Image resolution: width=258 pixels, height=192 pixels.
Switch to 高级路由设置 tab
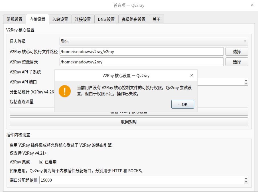coord(134,19)
